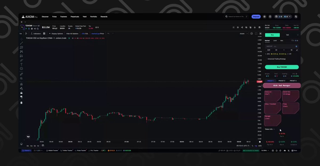This screenshot has width=320, height=166.
Task: Click the Buy TOKEMI button
Action: [x=282, y=67]
